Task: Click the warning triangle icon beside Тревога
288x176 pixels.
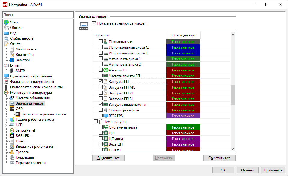Action: tap(12, 152)
